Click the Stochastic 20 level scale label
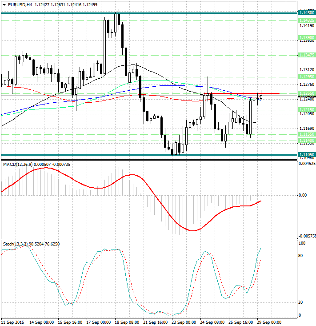 click(x=301, y=302)
